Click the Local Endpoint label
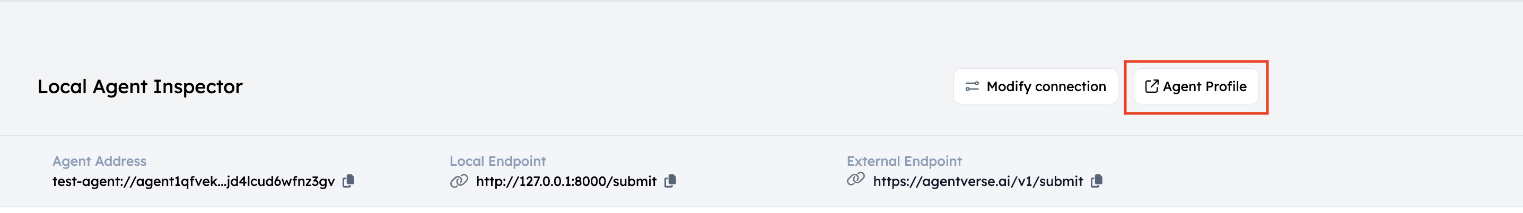 point(498,161)
